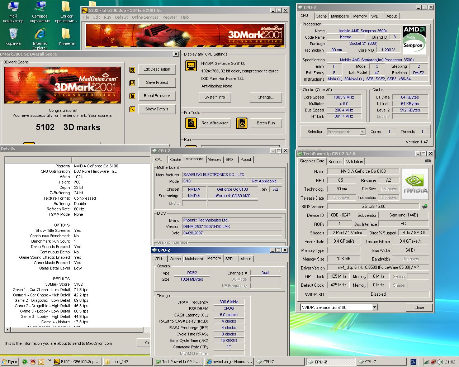
Task: Switch to TechPowerUp GPU-Z taskbar button
Action: tap(178, 362)
